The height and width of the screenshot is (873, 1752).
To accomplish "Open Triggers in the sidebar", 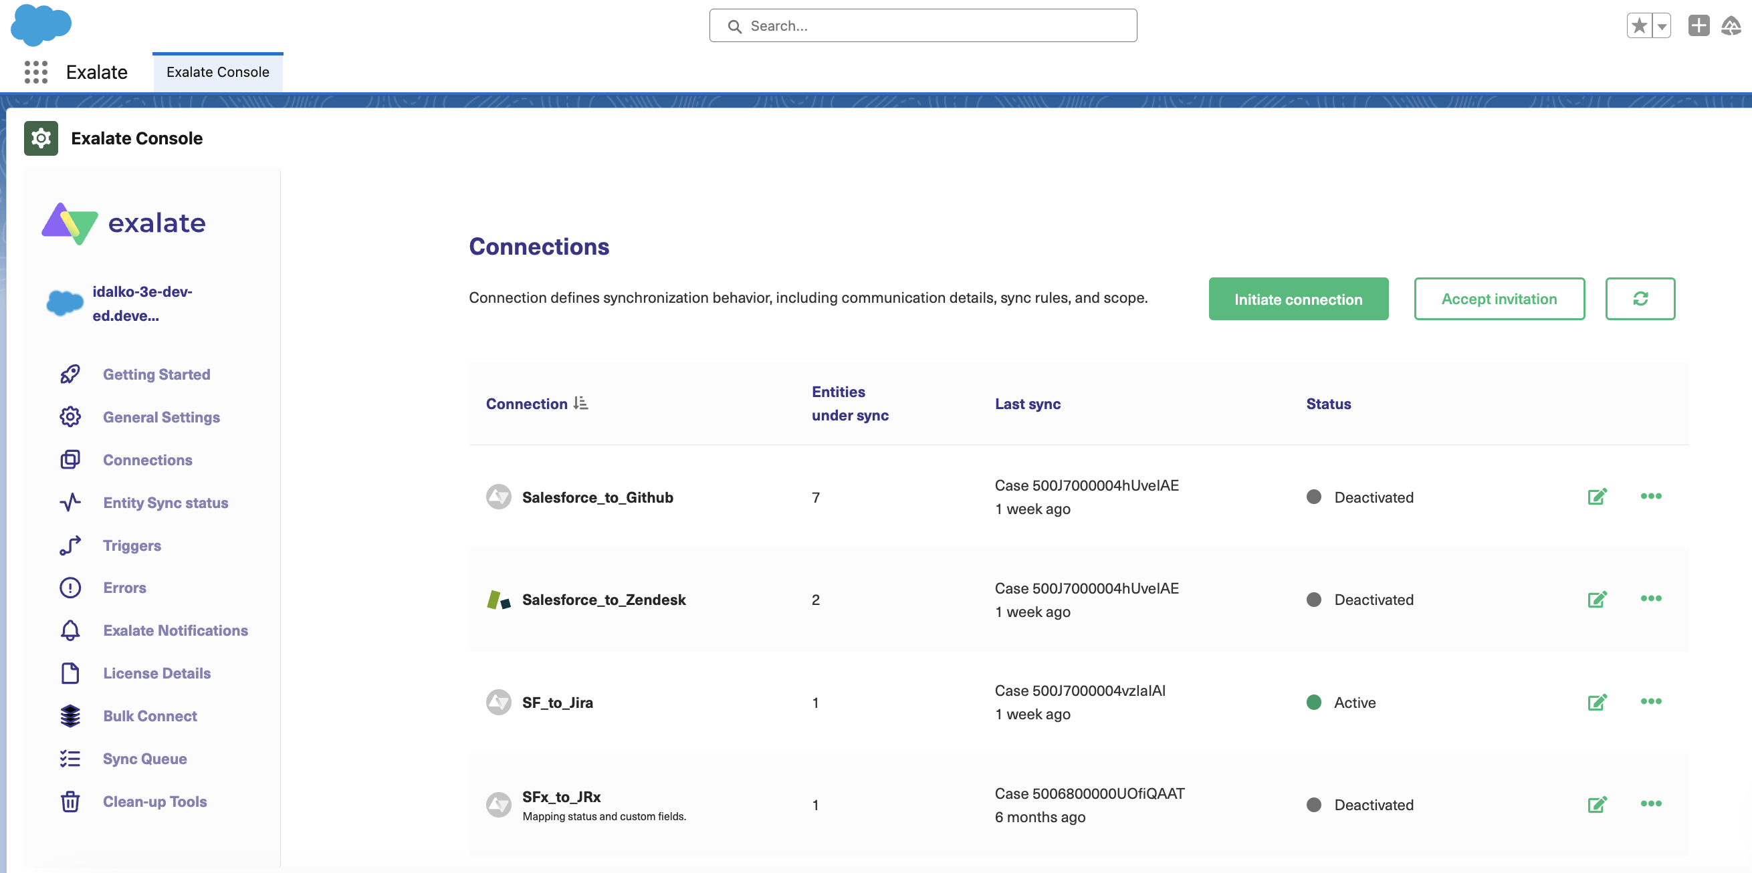I will click(132, 545).
